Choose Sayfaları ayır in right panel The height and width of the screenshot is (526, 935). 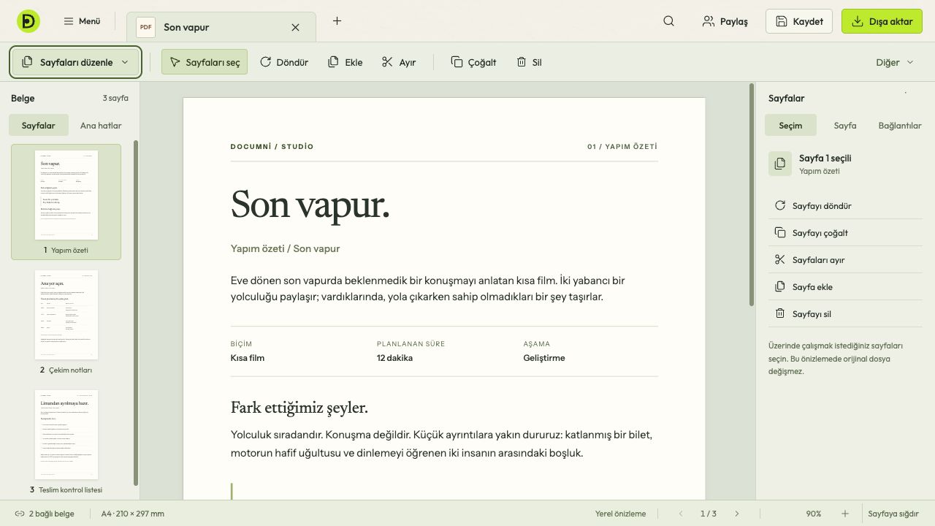point(845,260)
